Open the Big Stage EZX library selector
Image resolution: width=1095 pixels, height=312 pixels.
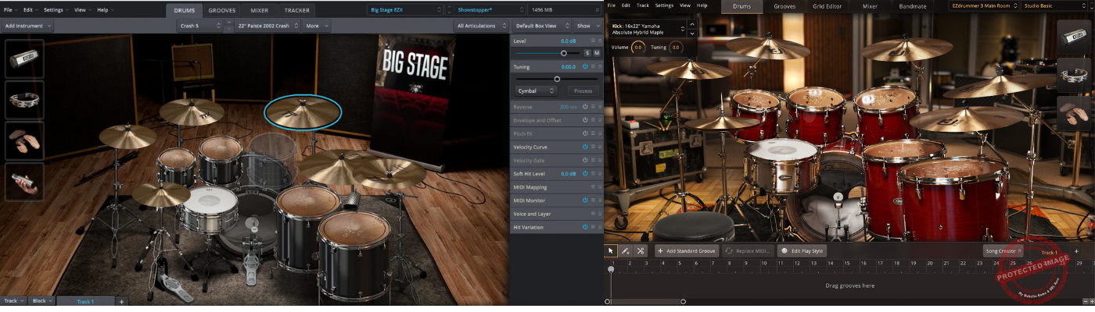click(x=404, y=10)
